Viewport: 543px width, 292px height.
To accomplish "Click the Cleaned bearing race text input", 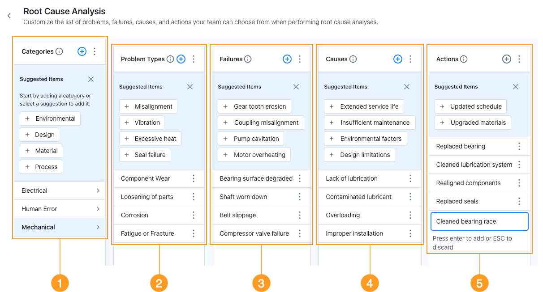I will (479, 221).
